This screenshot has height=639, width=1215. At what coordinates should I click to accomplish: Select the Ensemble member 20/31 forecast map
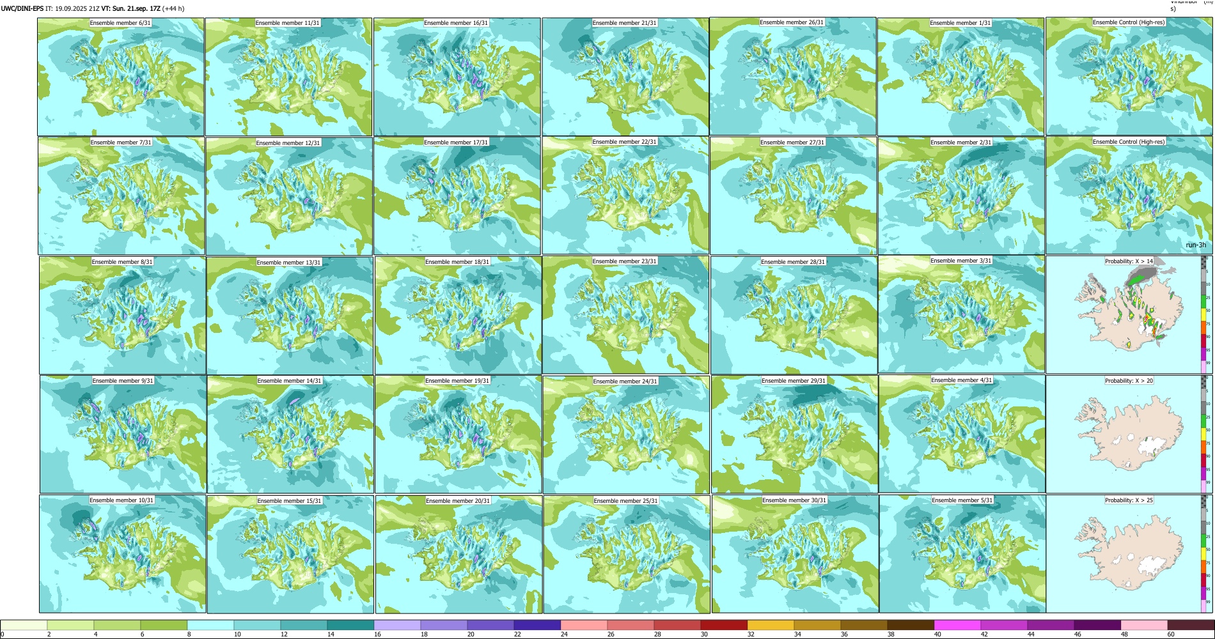tap(459, 554)
